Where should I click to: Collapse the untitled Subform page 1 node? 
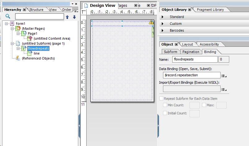tap(12, 43)
